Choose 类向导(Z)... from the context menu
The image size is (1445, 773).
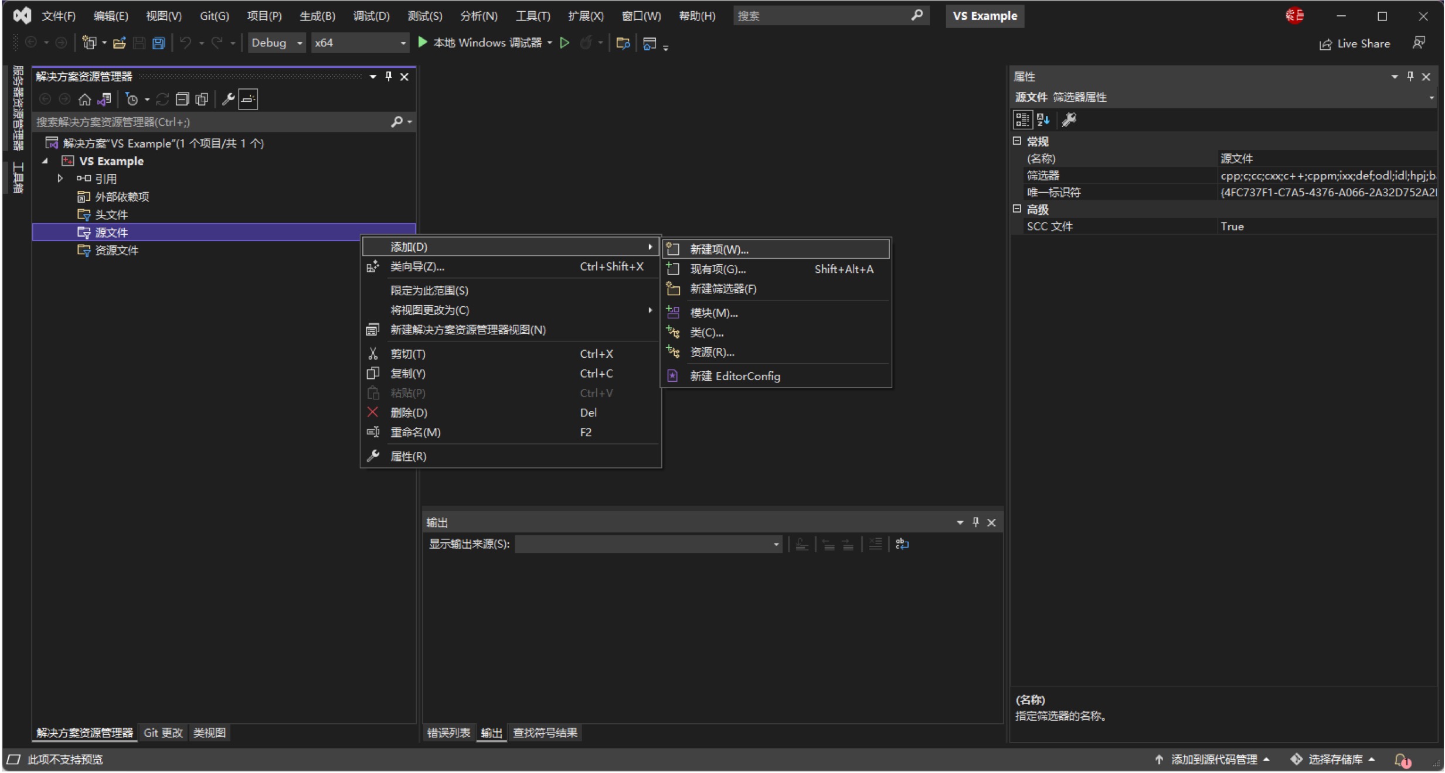point(511,267)
